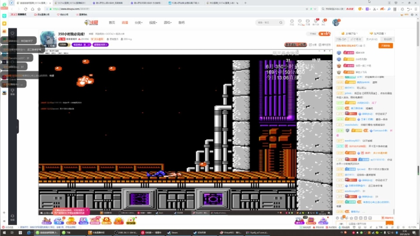The image size is (420, 236).
Task: Focus the chat message input field
Action: coord(365,223)
